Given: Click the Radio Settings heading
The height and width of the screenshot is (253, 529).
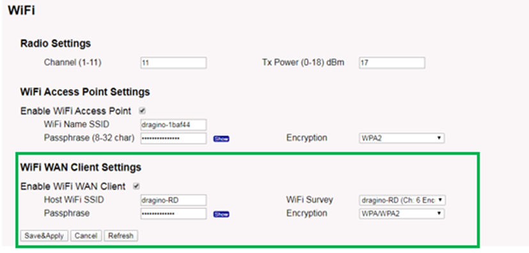Looking at the screenshot, I should click(x=56, y=43).
